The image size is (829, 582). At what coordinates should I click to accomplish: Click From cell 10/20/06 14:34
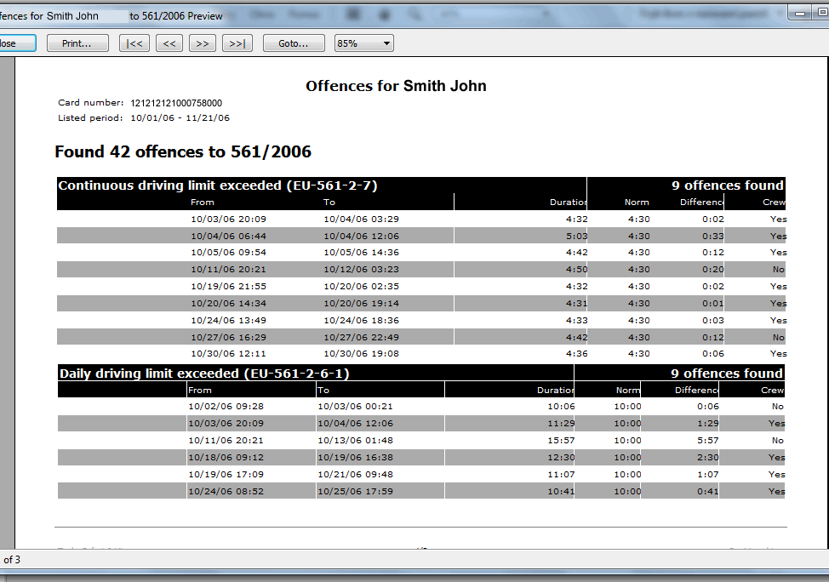click(x=228, y=304)
